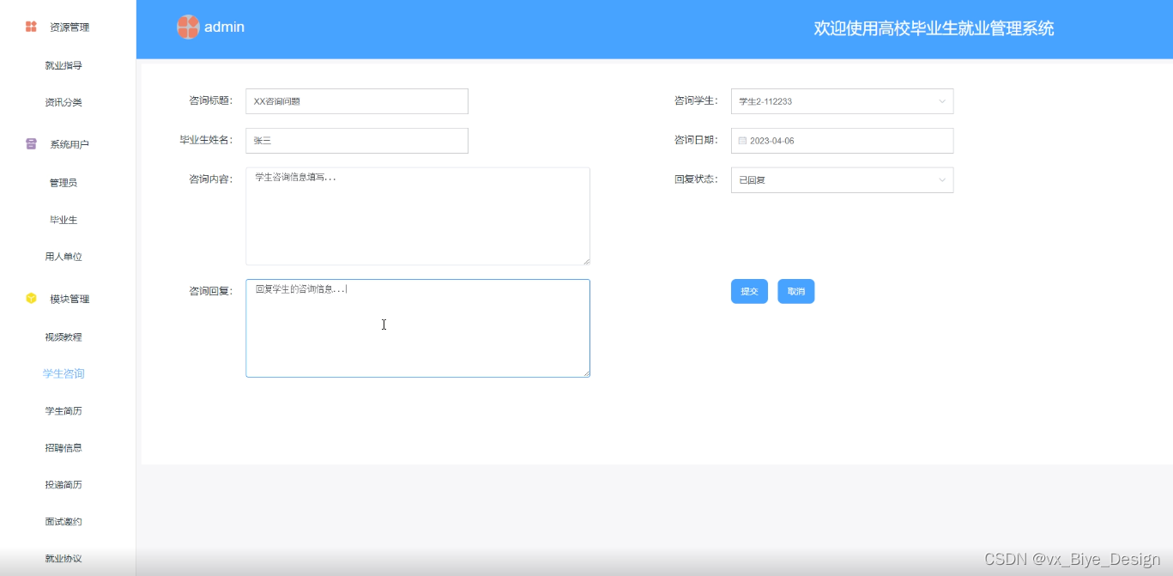Go to 管理员 menu item
The width and height of the screenshot is (1173, 576).
[63, 183]
